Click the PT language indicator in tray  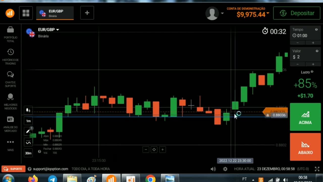point(244,179)
